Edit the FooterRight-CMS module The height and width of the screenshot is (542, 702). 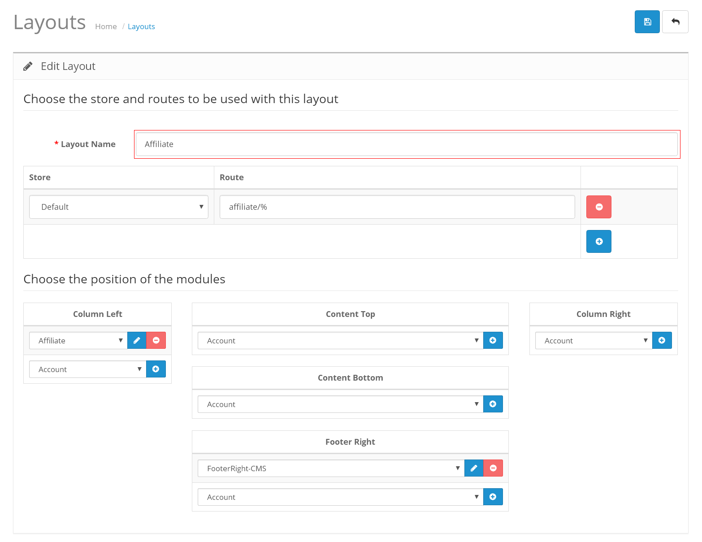[474, 468]
